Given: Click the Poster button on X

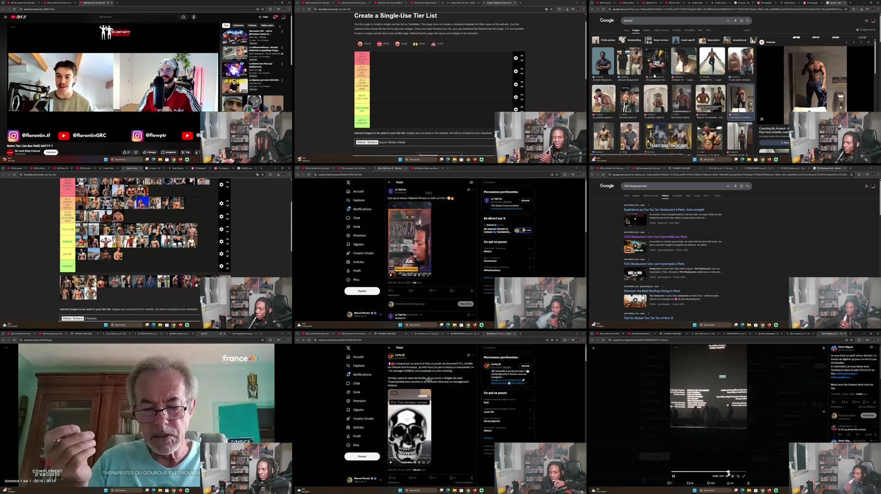Looking at the screenshot, I should pos(362,290).
